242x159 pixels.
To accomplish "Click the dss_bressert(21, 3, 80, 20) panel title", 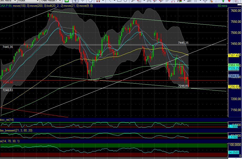I will click(16, 130).
